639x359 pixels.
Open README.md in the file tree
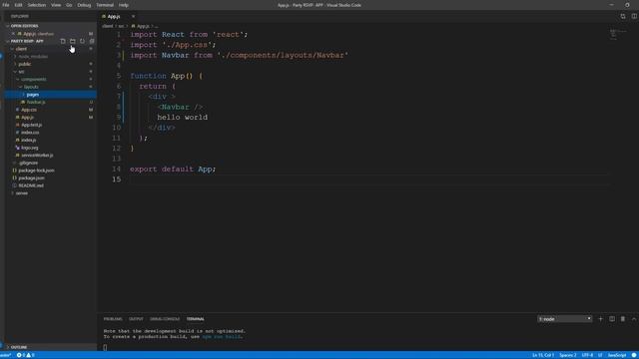pos(31,185)
